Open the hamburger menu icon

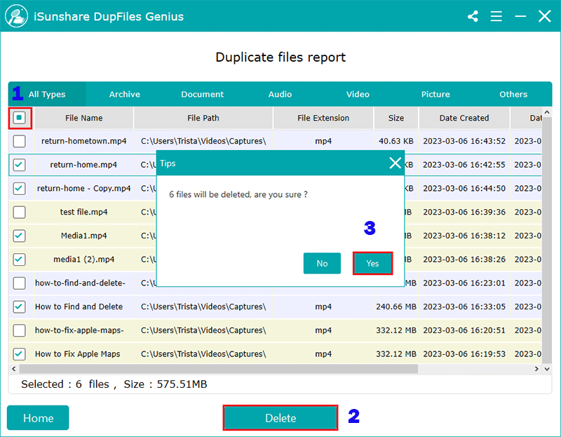[496, 16]
